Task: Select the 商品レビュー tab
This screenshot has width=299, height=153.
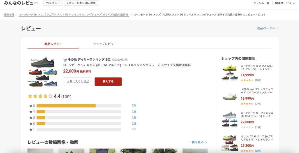Action: [x=53, y=44]
